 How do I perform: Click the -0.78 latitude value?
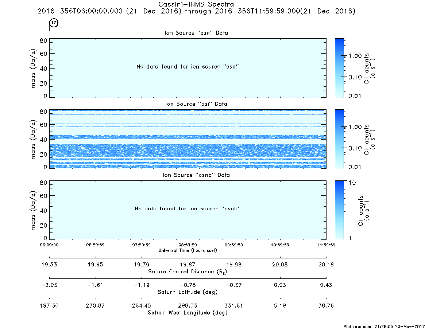click(188, 285)
